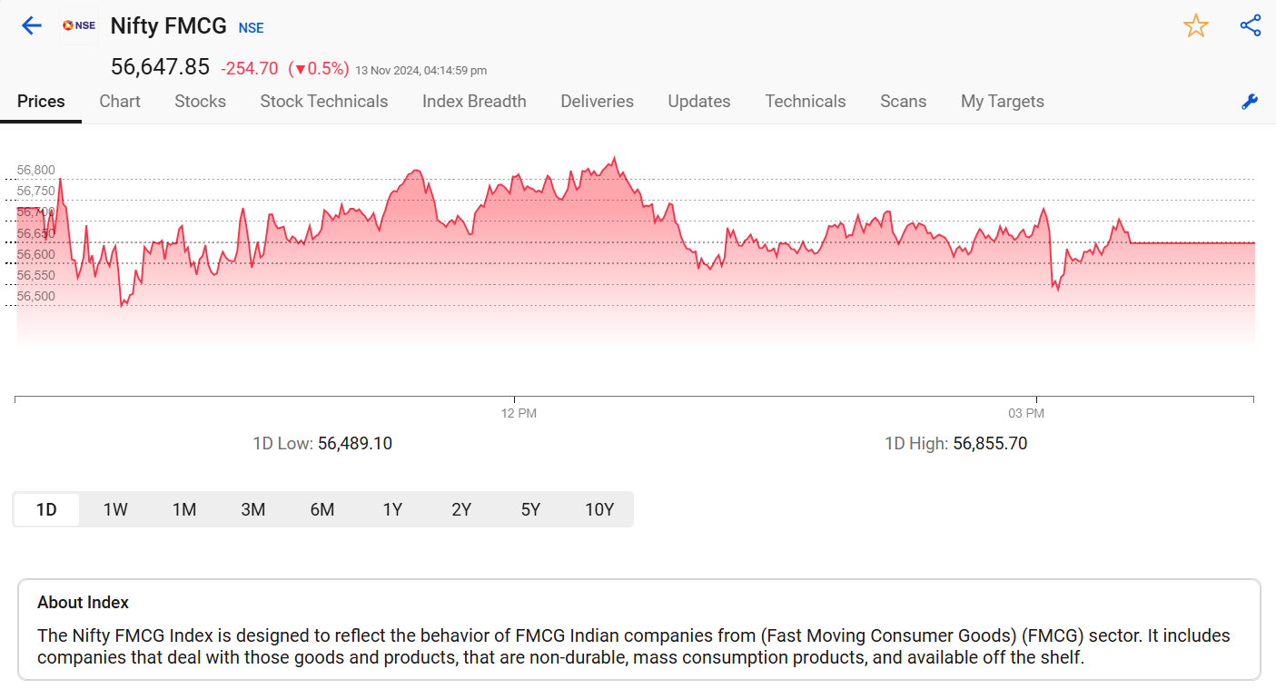Click the 13 Nov 2024 timestamp

[x=420, y=70]
